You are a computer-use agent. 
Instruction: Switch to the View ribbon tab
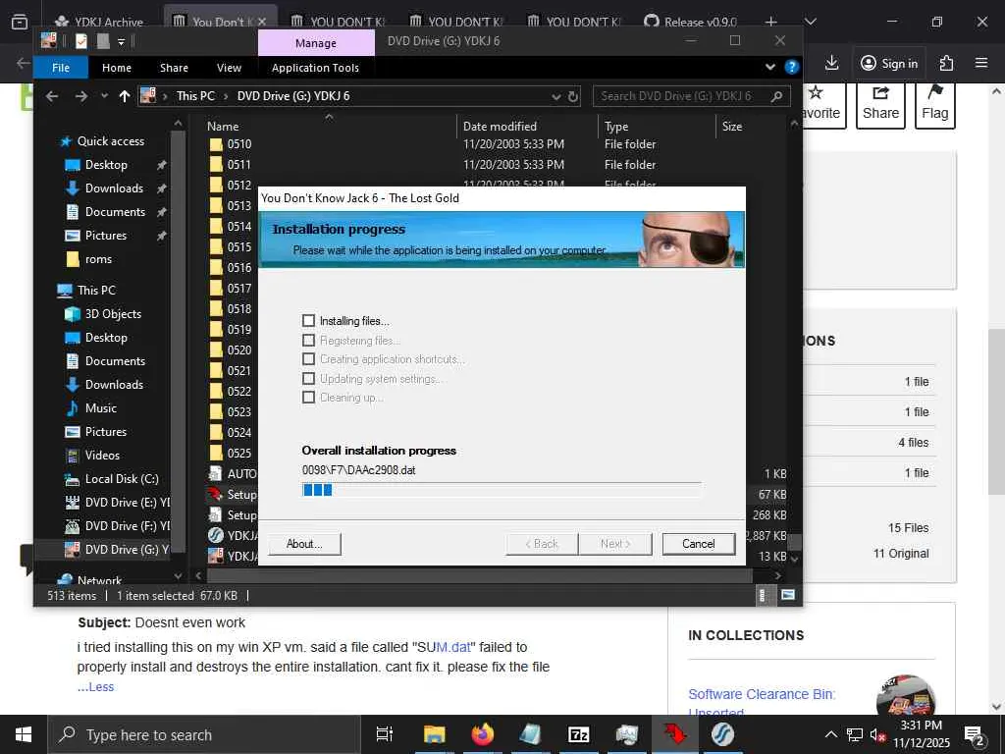(229, 68)
